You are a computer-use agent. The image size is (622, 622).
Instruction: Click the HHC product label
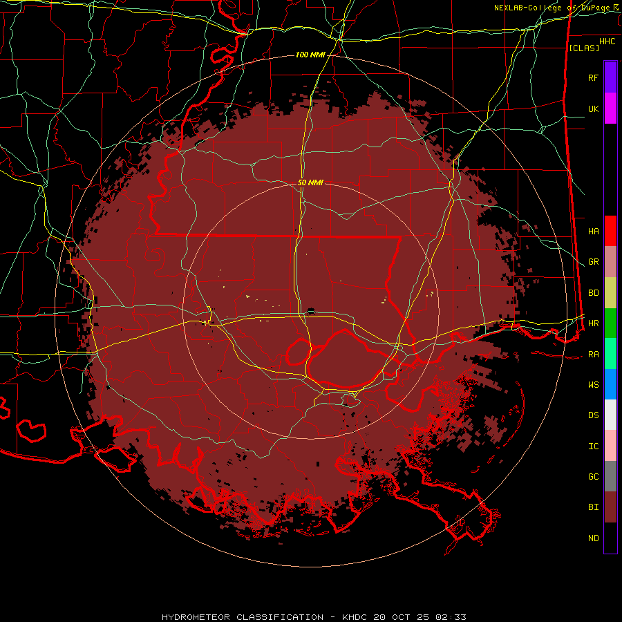[x=607, y=41]
